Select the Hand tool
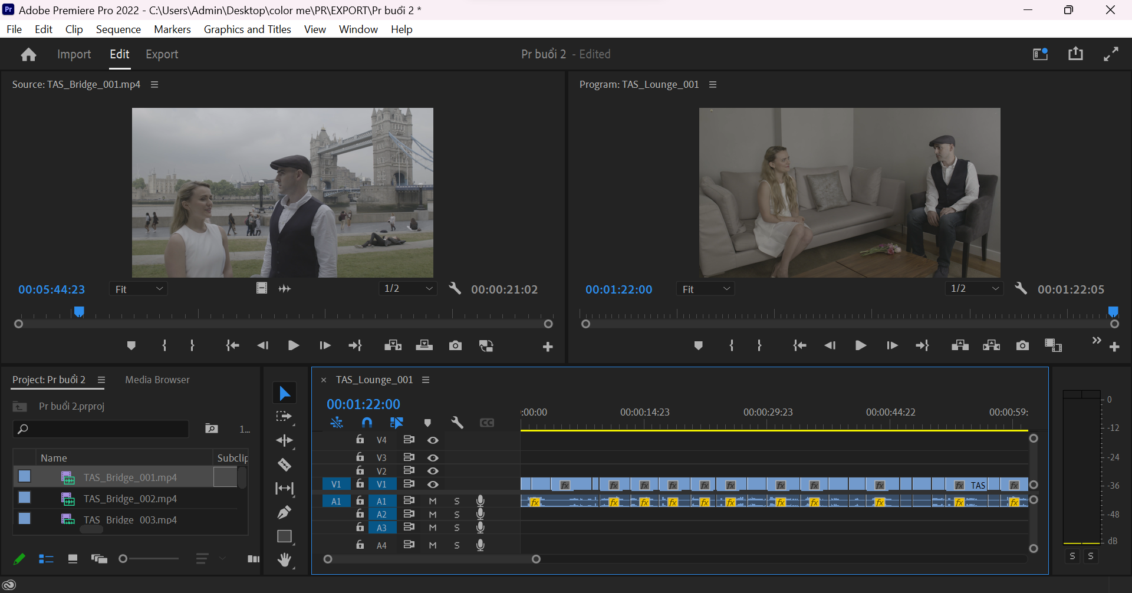Viewport: 1132px width, 593px height. [x=284, y=560]
